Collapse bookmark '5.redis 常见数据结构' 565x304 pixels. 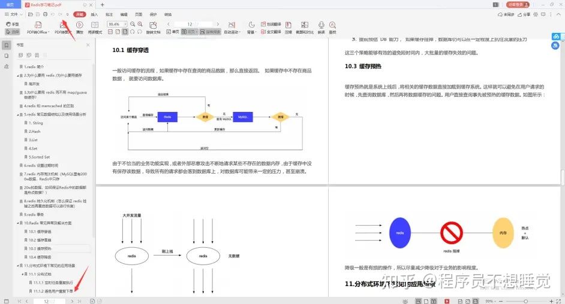coord(17,115)
